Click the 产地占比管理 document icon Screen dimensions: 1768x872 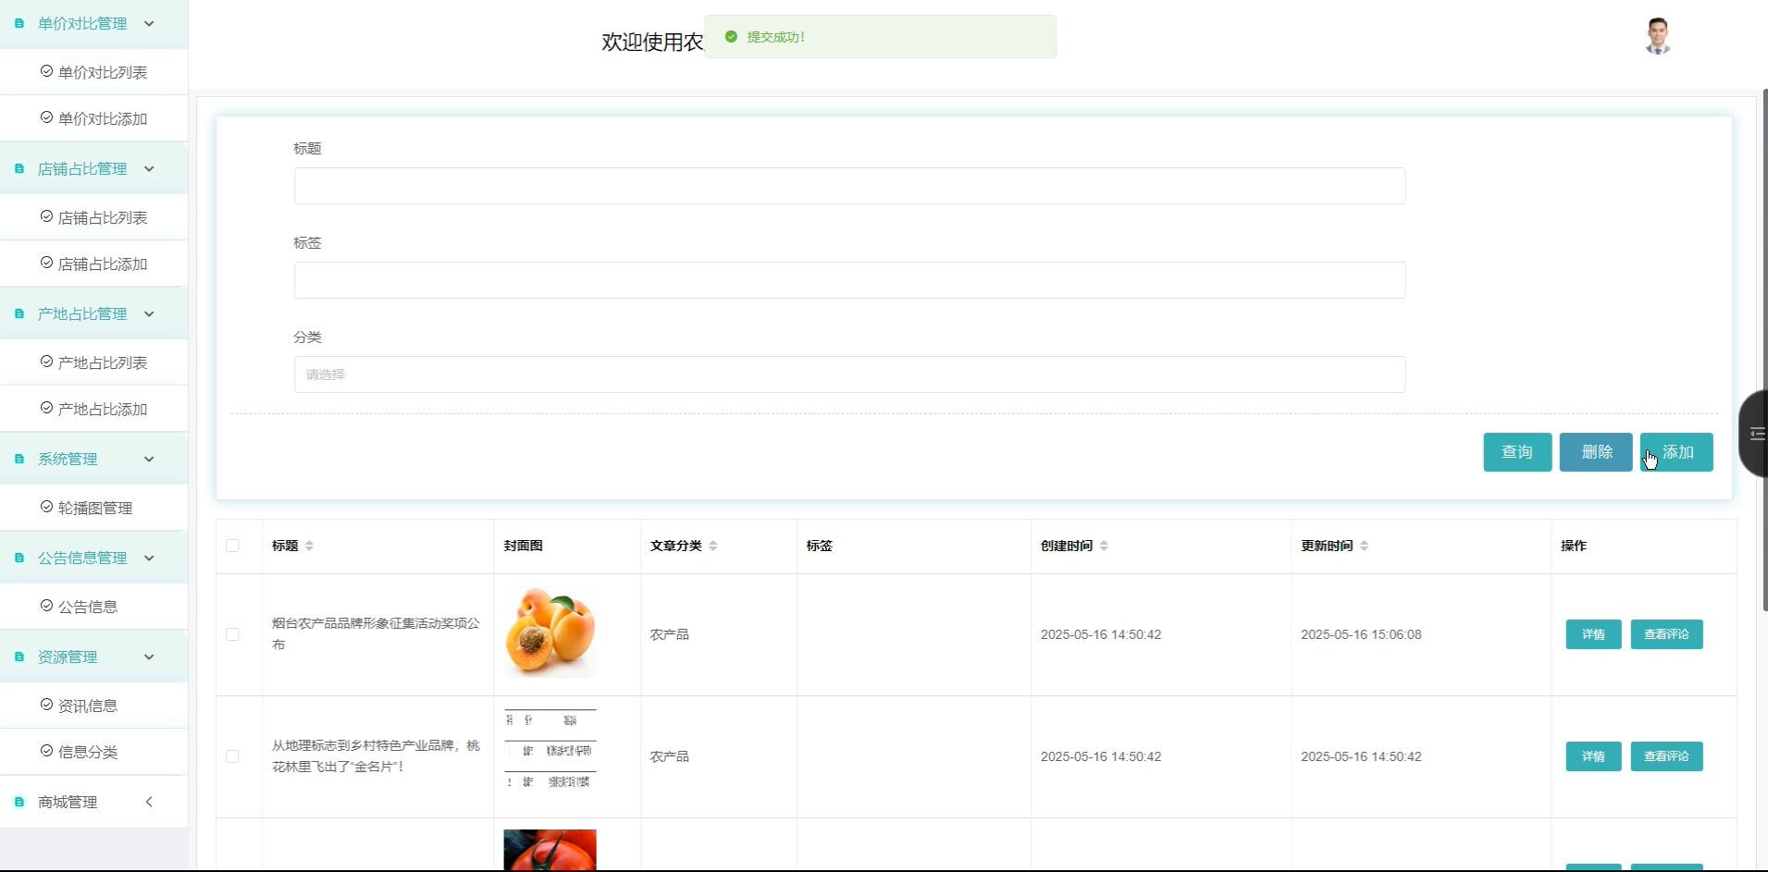coord(19,313)
